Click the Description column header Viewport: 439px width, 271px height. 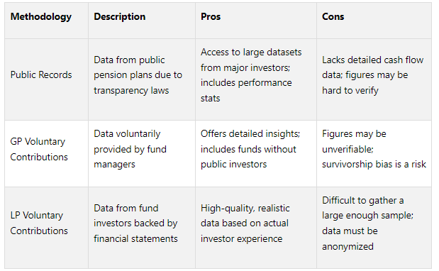tap(120, 17)
